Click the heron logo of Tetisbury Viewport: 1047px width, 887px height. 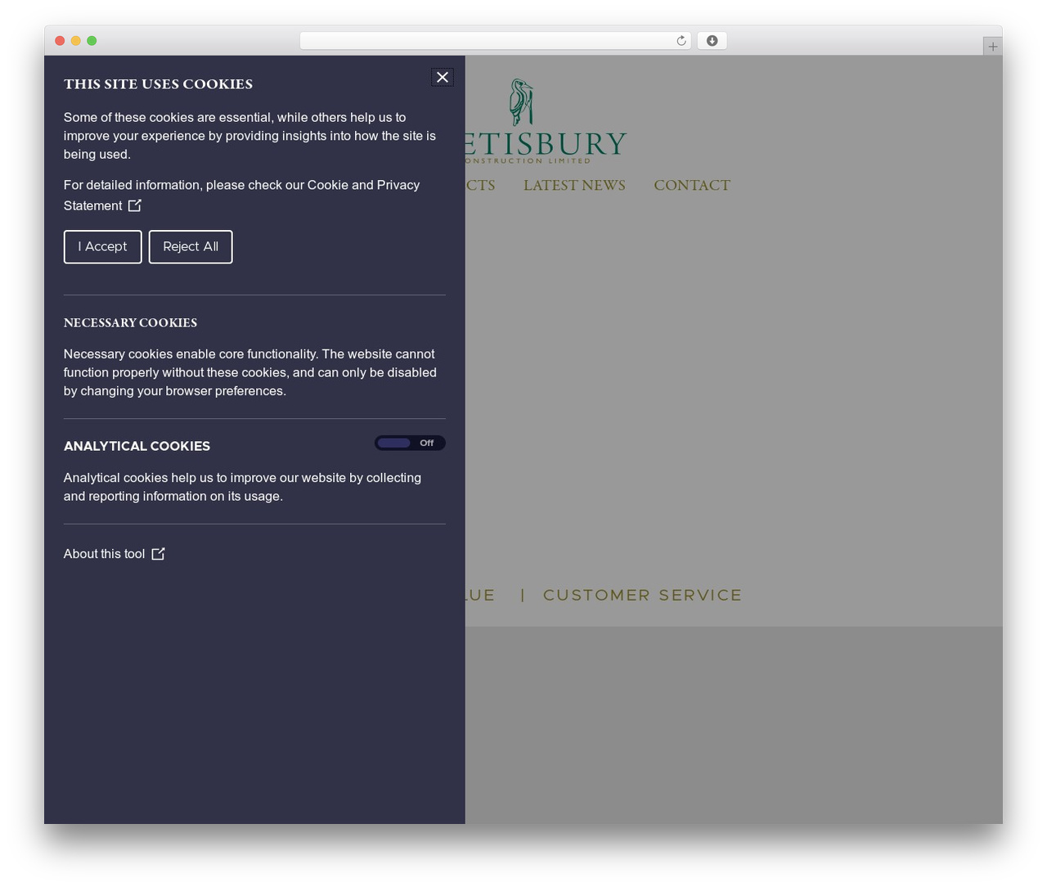coord(521,102)
